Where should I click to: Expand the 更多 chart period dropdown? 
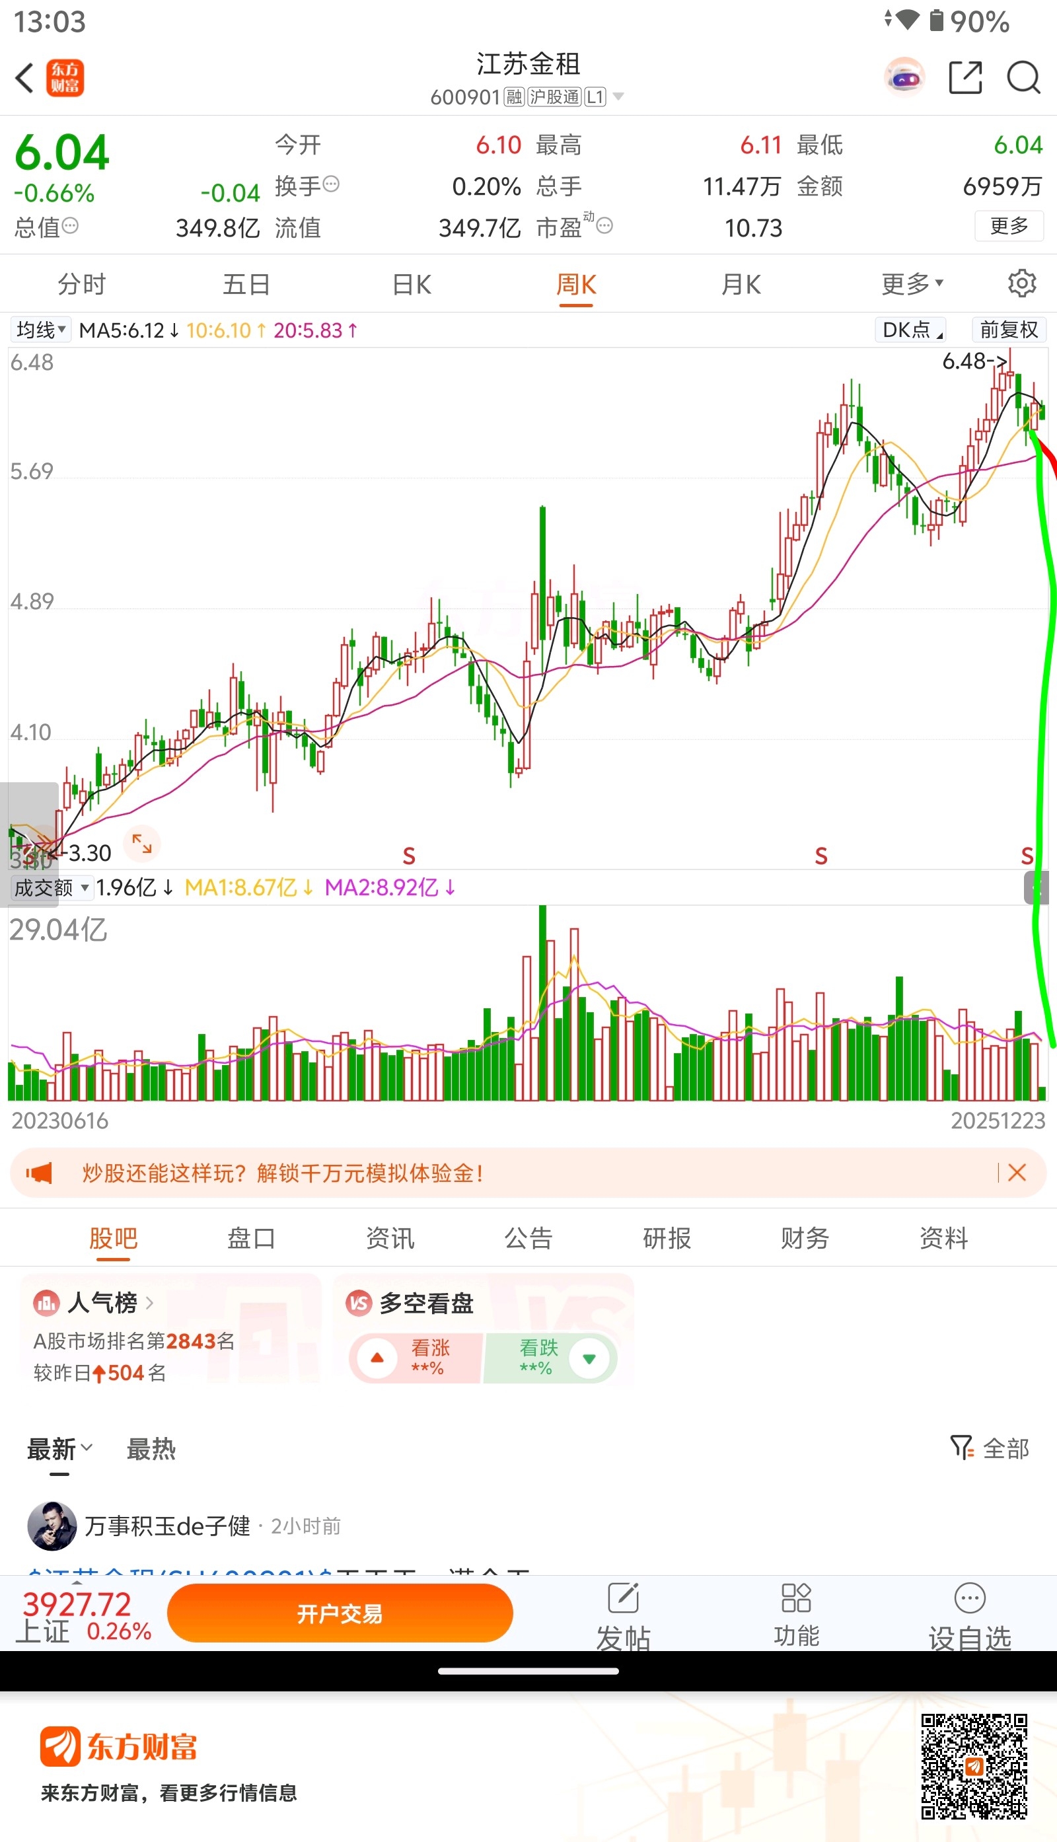pyautogui.click(x=911, y=283)
